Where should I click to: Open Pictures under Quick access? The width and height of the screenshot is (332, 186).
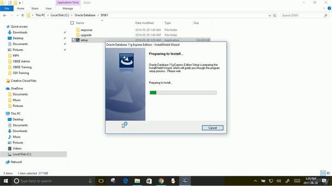pyautogui.click(x=18, y=50)
